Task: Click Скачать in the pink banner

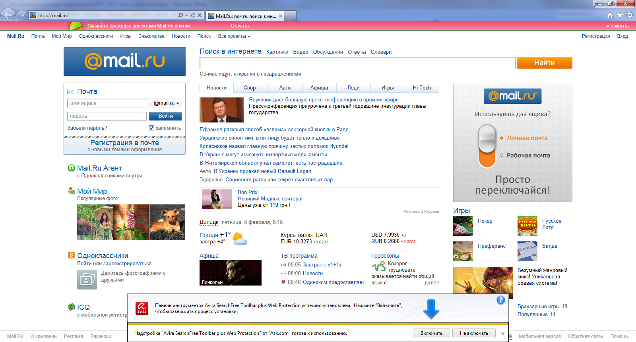Action: click(240, 26)
